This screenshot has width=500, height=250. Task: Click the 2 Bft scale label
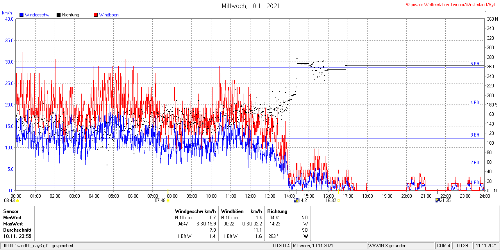pyautogui.click(x=474, y=163)
